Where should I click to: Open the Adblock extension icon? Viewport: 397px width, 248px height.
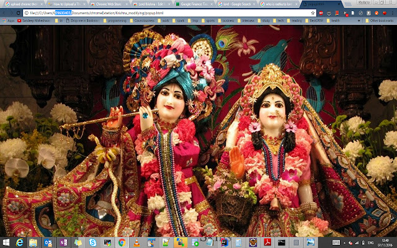pos(321,13)
